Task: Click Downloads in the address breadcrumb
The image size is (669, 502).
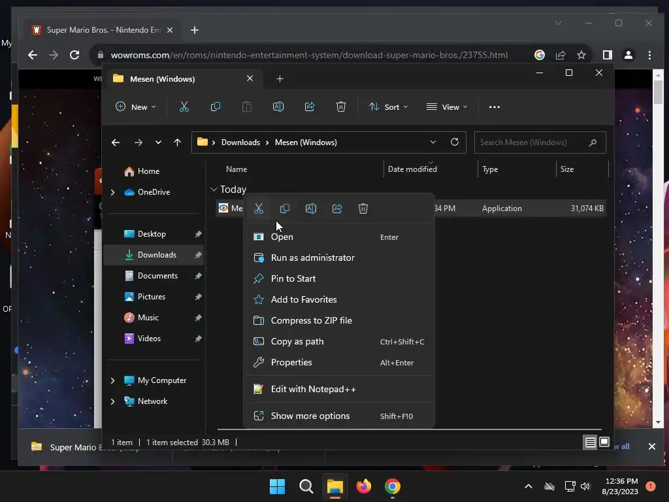Action: coord(240,142)
